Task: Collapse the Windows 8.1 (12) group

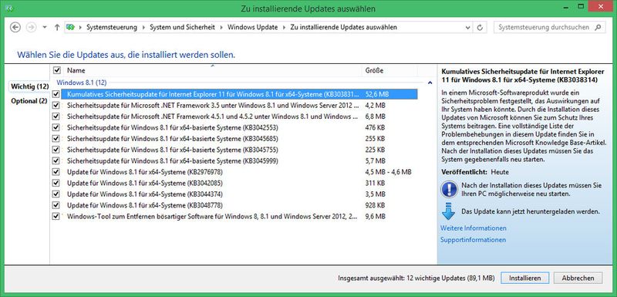Action: click(430, 83)
